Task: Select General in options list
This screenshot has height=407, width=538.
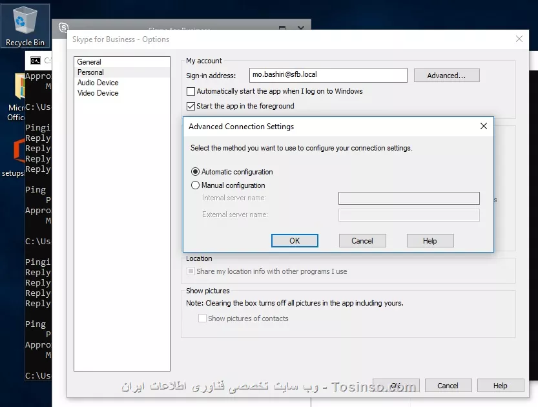Action: click(122, 62)
